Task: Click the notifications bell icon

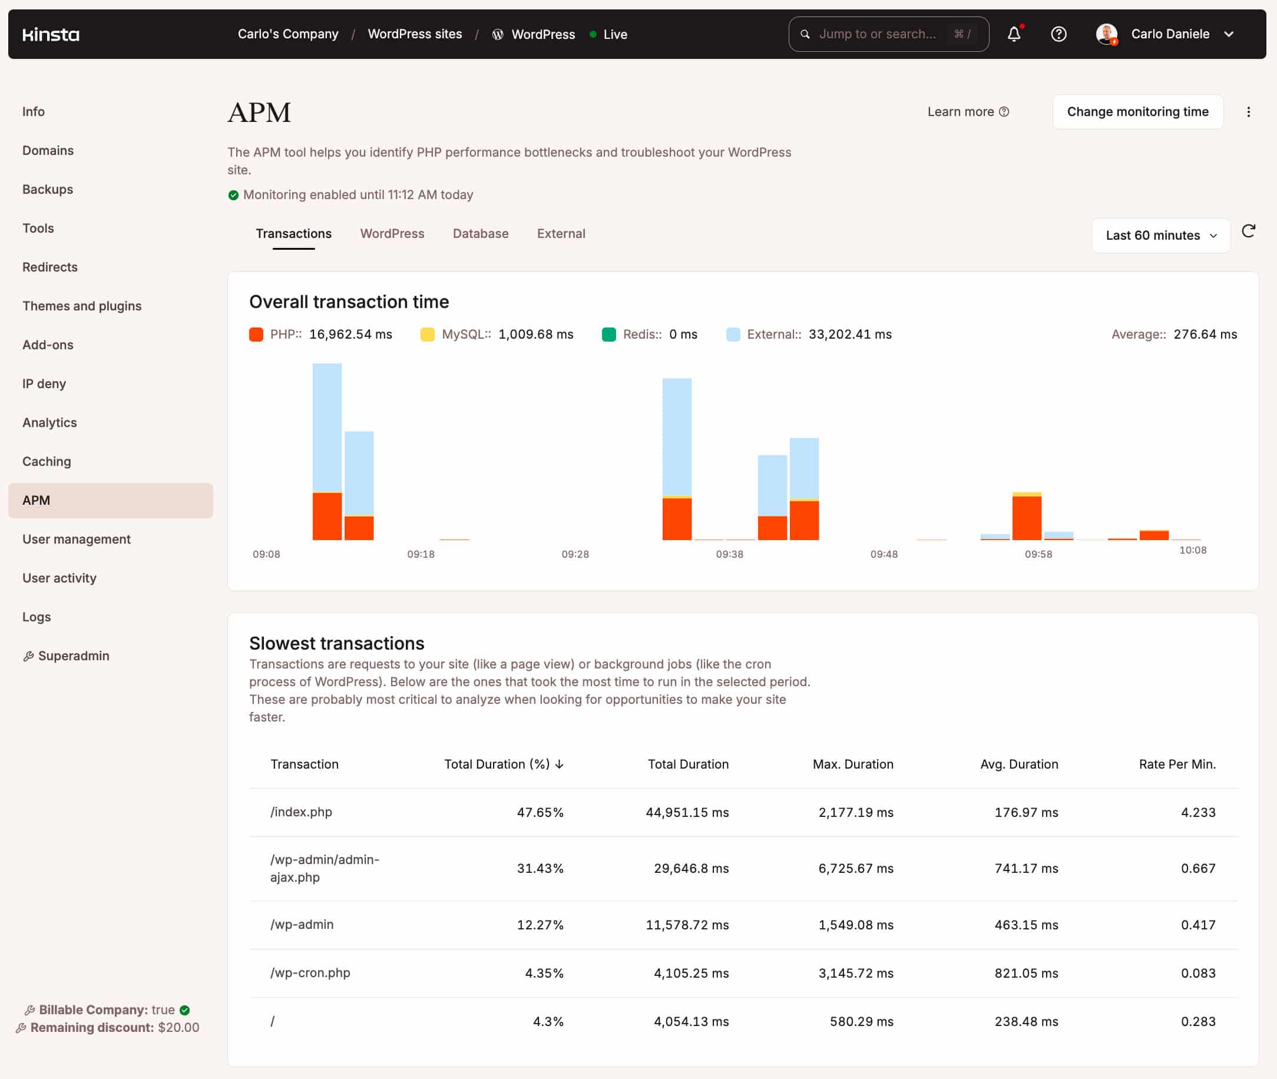Action: (x=1014, y=33)
